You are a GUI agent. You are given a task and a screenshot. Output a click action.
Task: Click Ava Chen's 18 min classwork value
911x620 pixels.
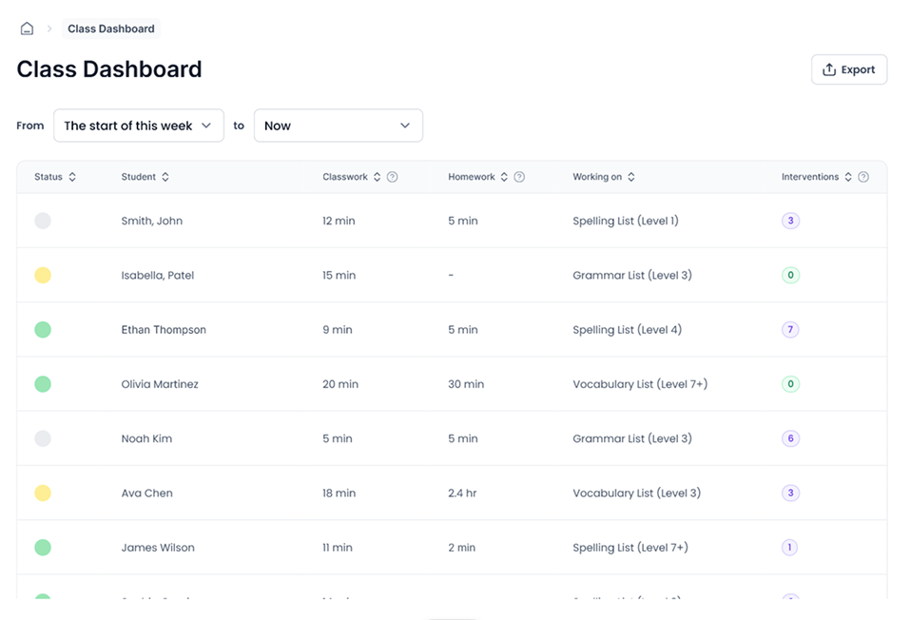339,493
